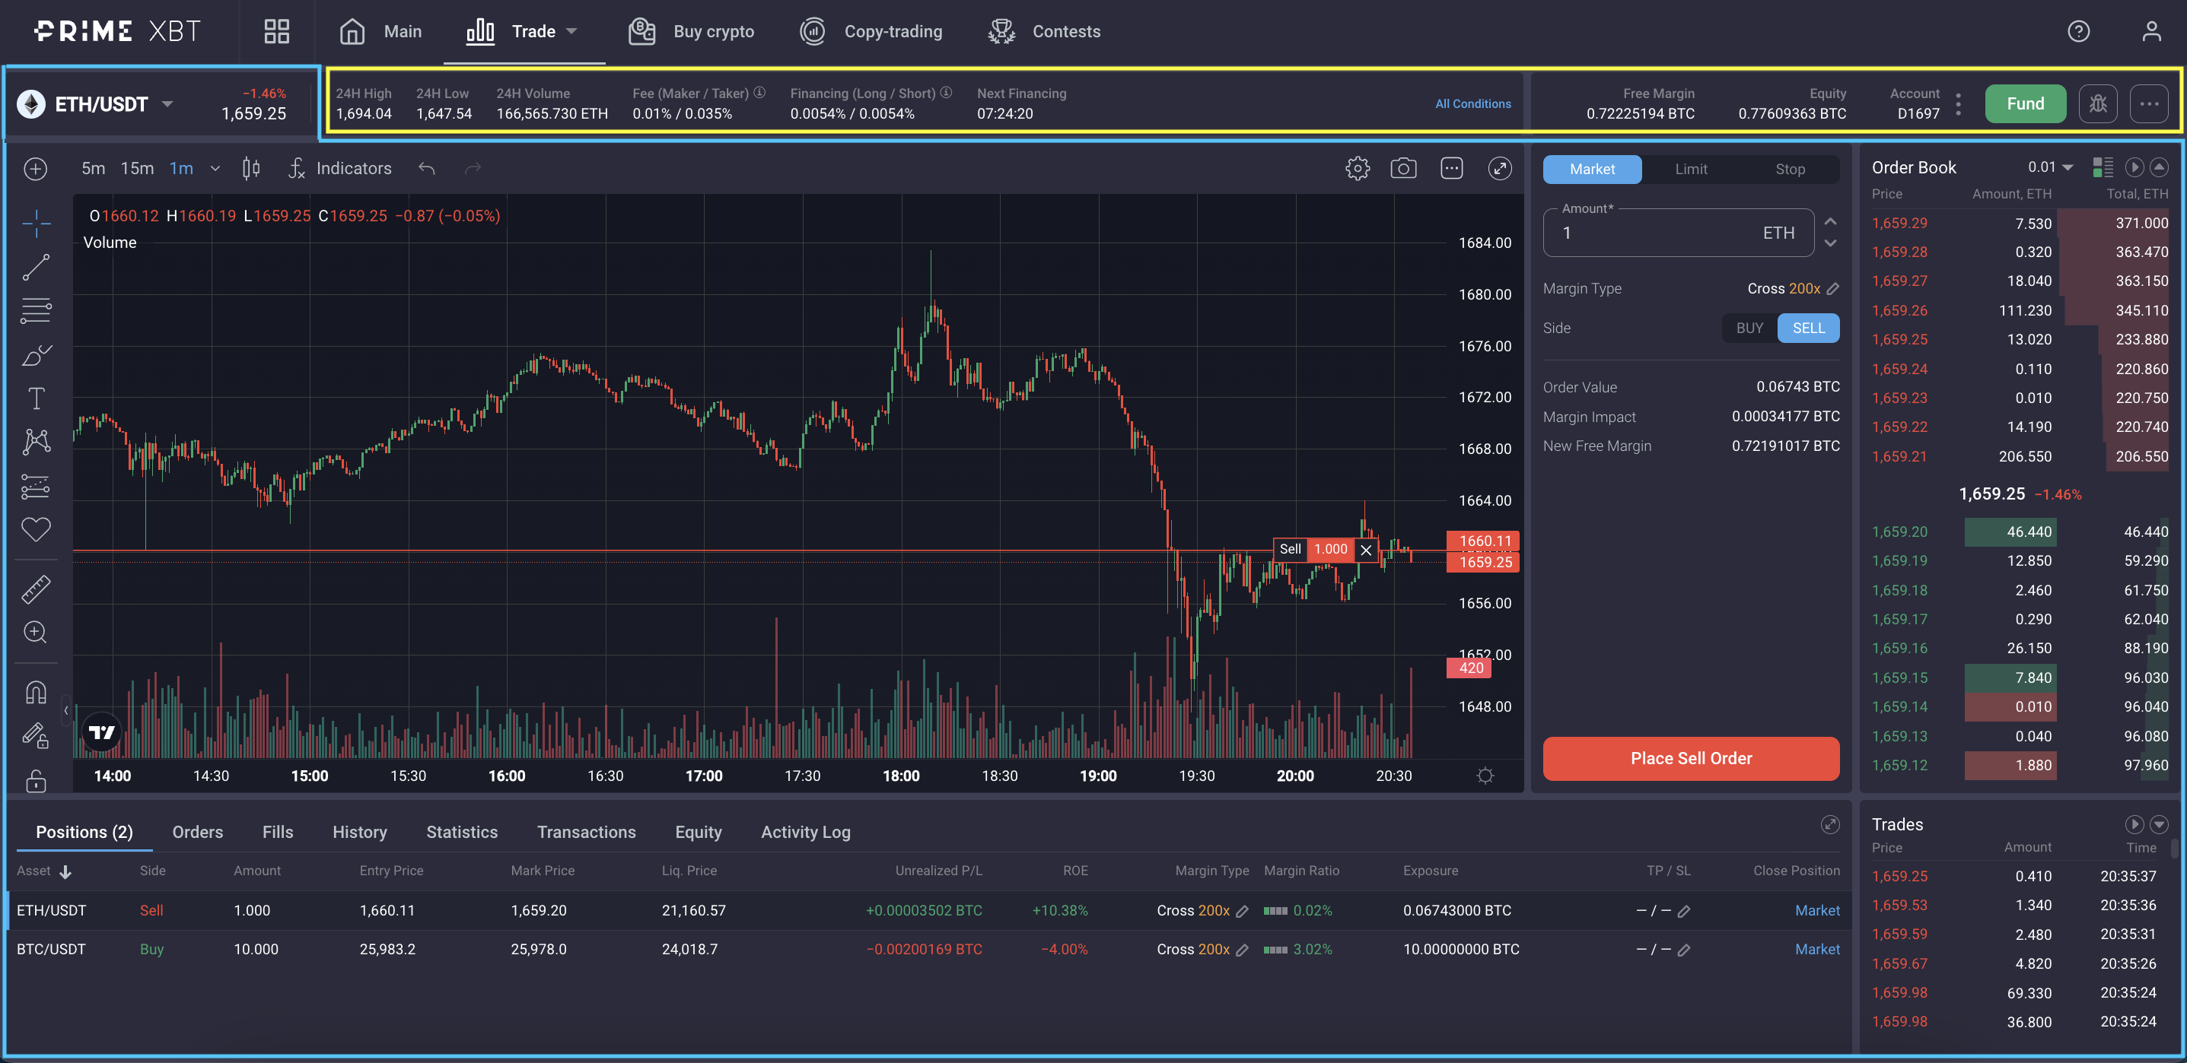Click the magnet mode icon
This screenshot has width=2187, height=1063.
point(36,692)
